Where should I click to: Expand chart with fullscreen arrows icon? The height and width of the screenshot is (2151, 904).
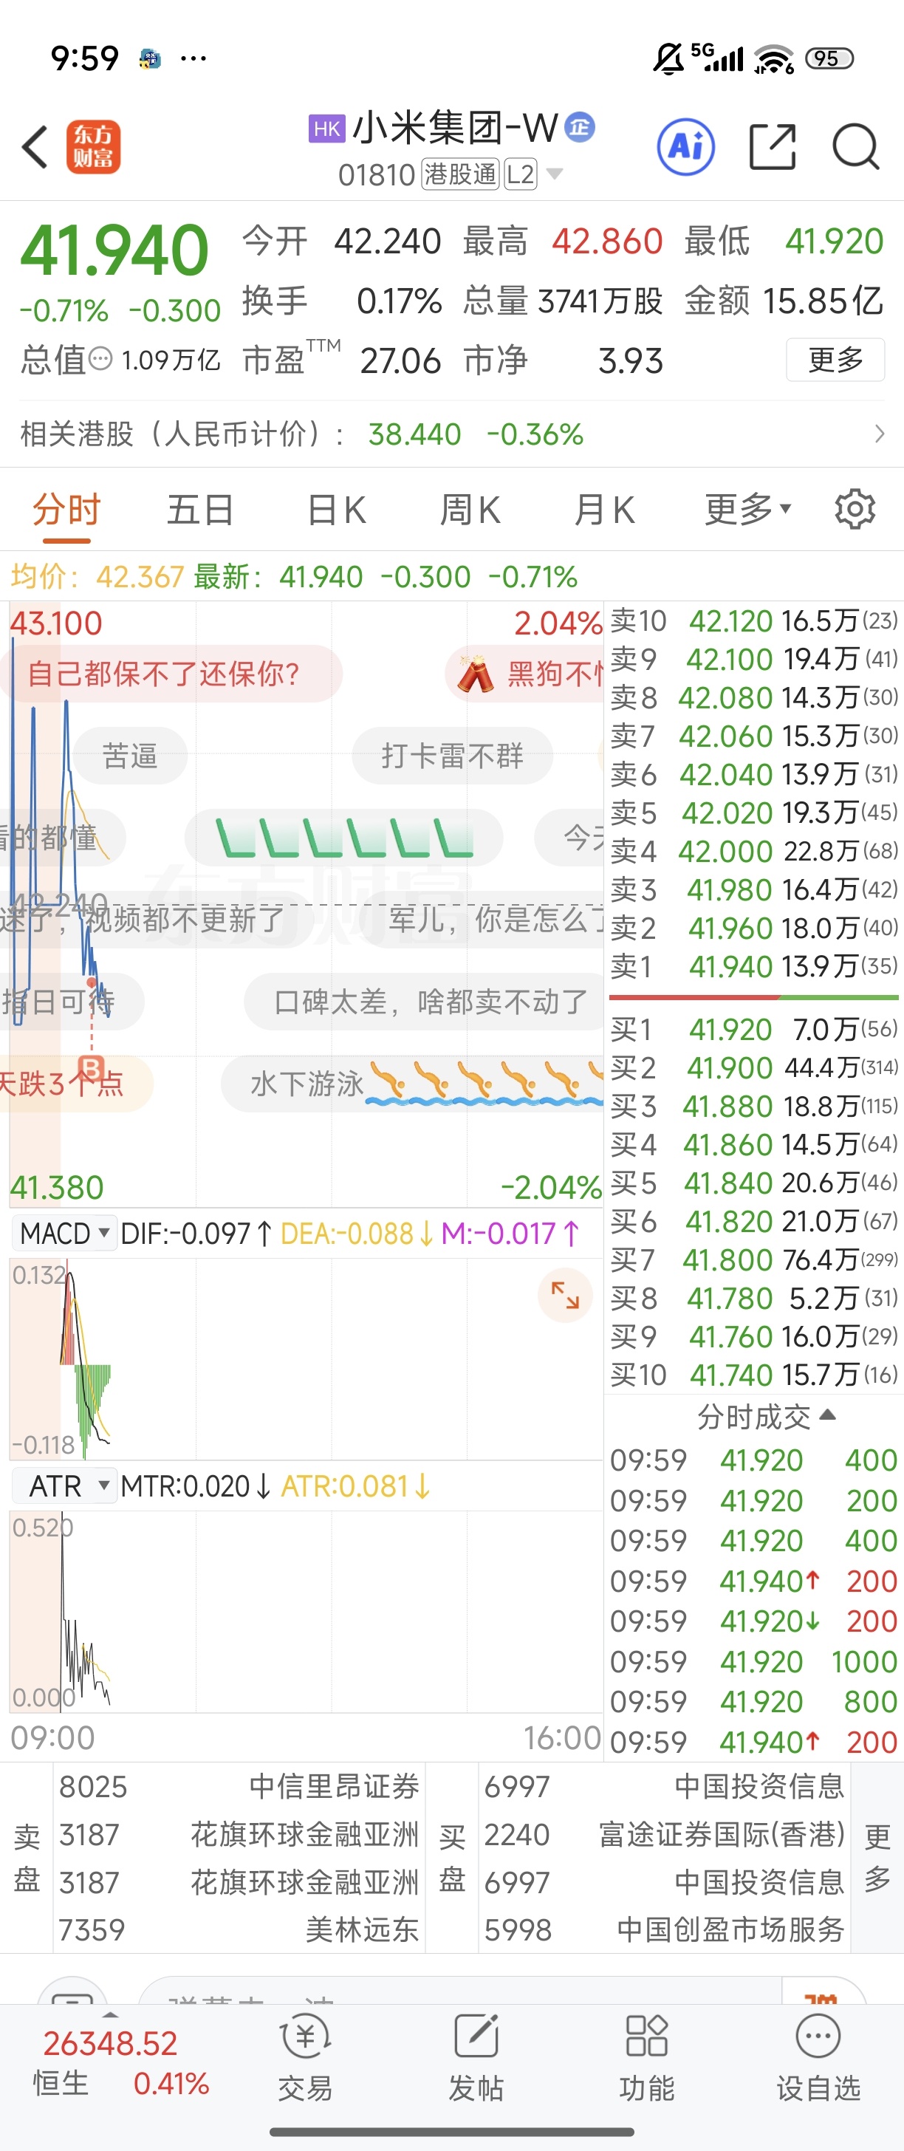point(565,1295)
